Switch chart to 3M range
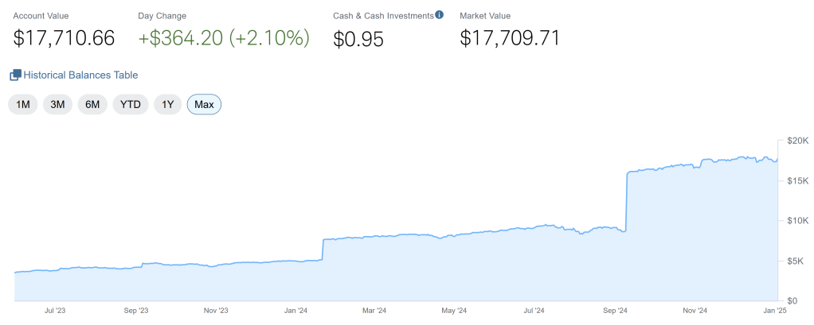This screenshot has height=325, width=814. [x=57, y=105]
